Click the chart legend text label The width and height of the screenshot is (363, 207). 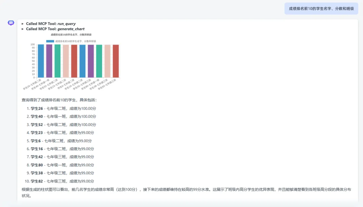click(x=76, y=41)
